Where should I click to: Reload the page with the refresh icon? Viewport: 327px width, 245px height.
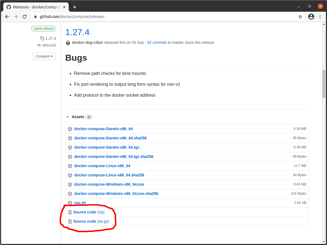pos(25,17)
